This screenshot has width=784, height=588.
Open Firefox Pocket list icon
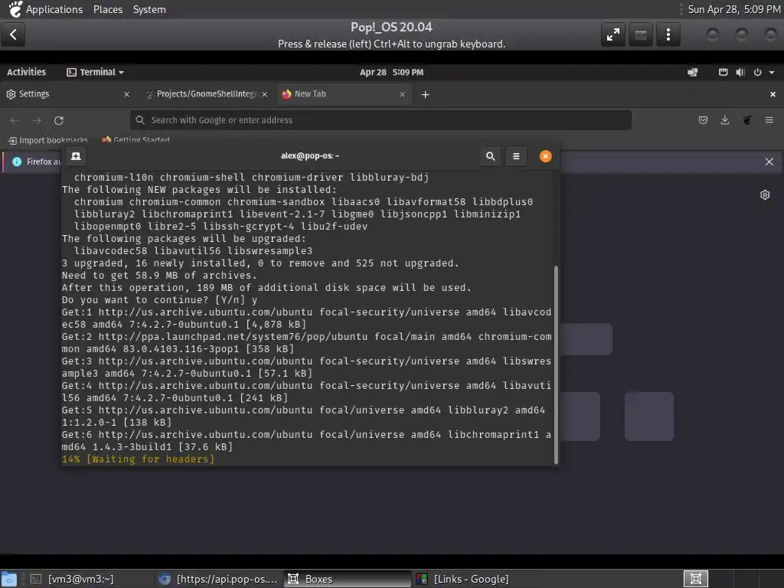point(703,120)
